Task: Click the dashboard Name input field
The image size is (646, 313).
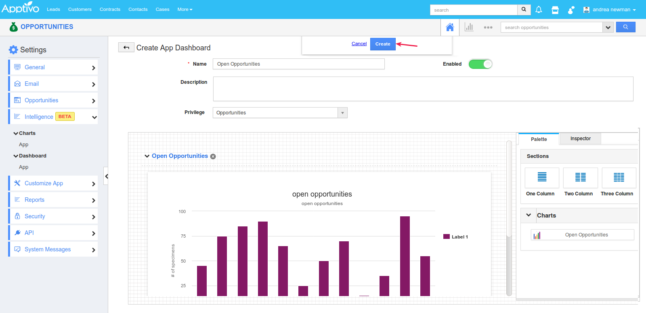Action: [x=298, y=64]
